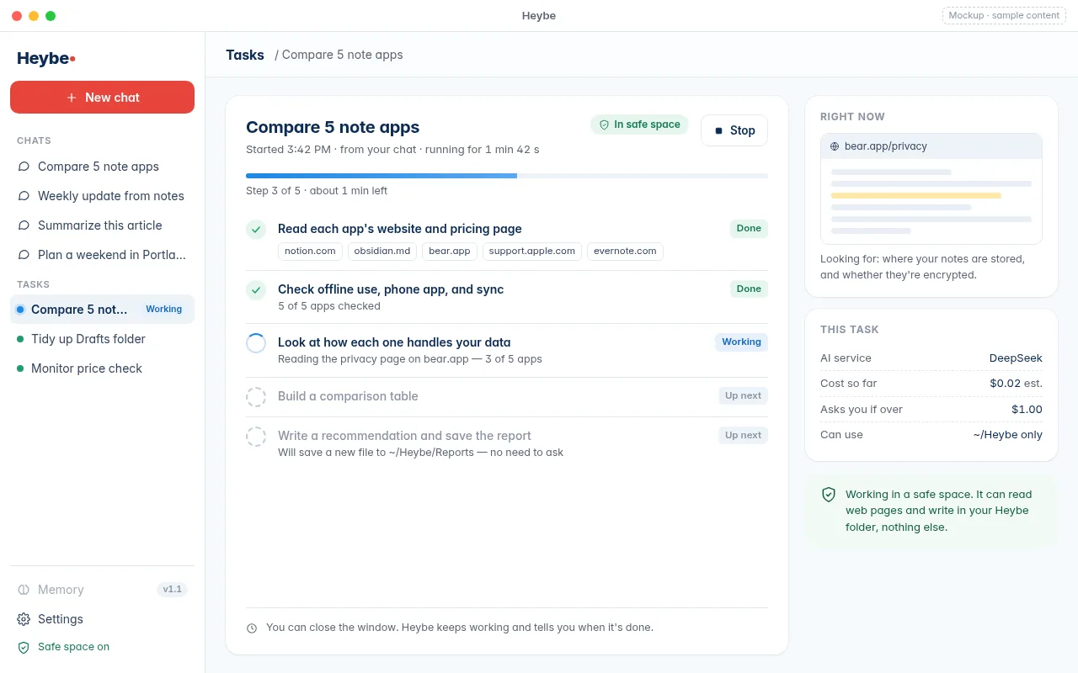Click chat bubble icon beside Summarize this article
Screen dimensions: 1078x673
coord(24,225)
